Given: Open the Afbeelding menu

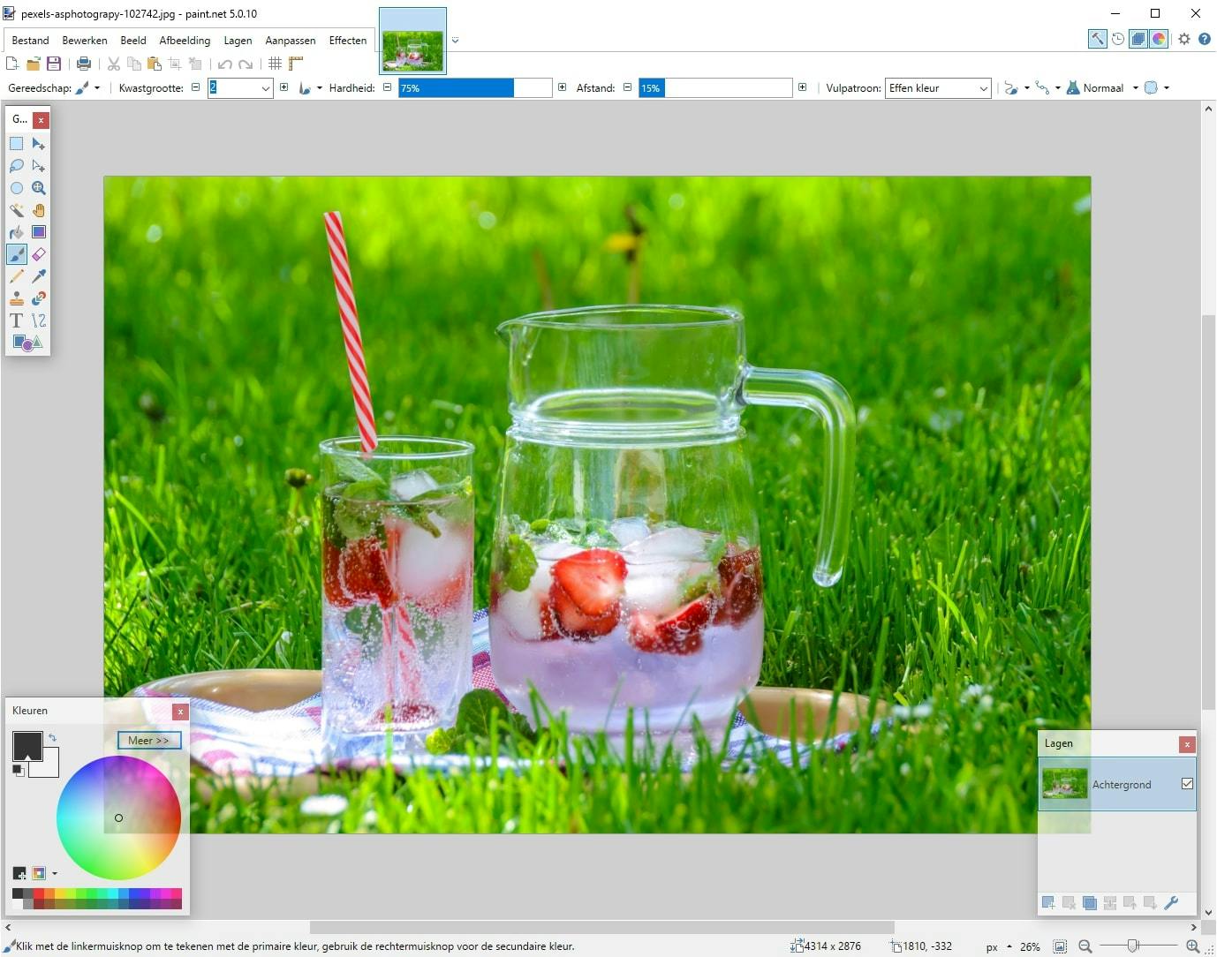Looking at the screenshot, I should pyautogui.click(x=185, y=41).
